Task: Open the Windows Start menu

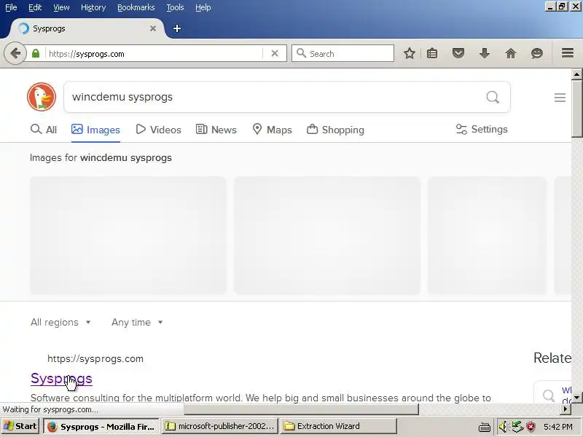Action: (x=20, y=426)
